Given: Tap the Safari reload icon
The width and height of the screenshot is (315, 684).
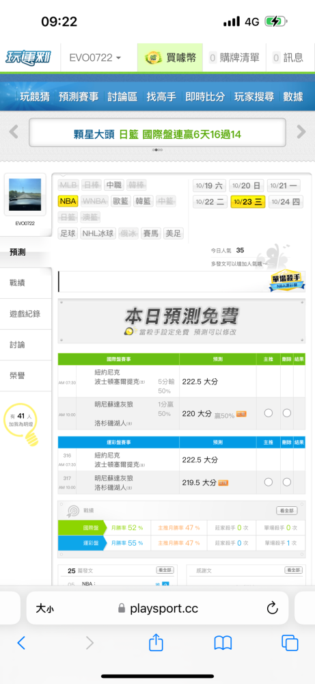Looking at the screenshot, I should pyautogui.click(x=272, y=607).
